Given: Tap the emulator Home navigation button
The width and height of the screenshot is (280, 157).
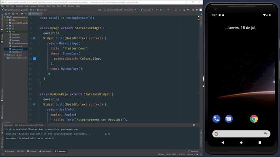Looking at the screenshot, I should (241, 143).
